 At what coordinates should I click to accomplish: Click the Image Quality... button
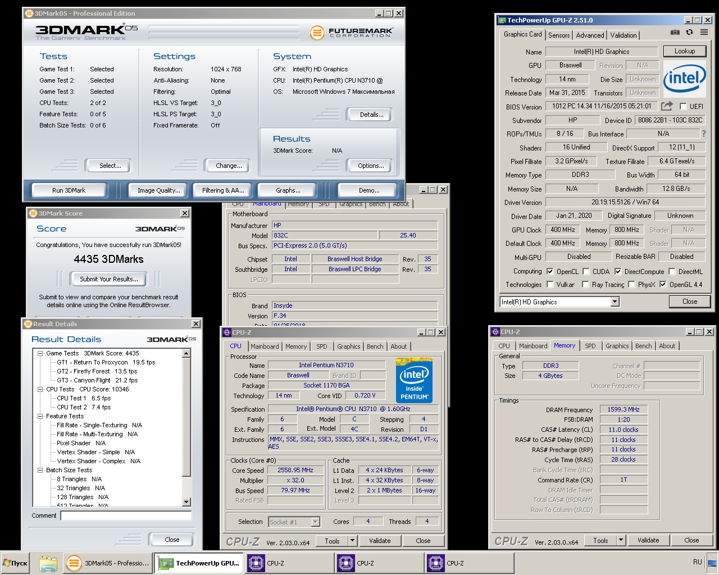click(159, 190)
